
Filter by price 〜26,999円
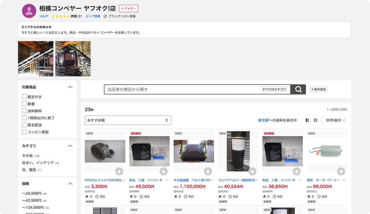(x=32, y=193)
